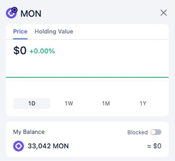Click the small chain badge on MON logo
Viewport: 175px width, 161px height.
[x=15, y=10]
